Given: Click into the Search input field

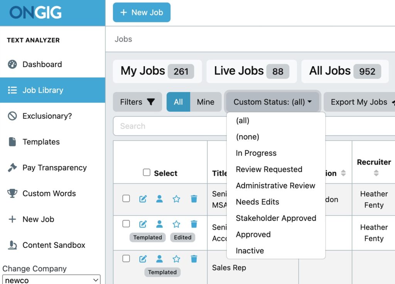Looking at the screenshot, I should (170, 126).
